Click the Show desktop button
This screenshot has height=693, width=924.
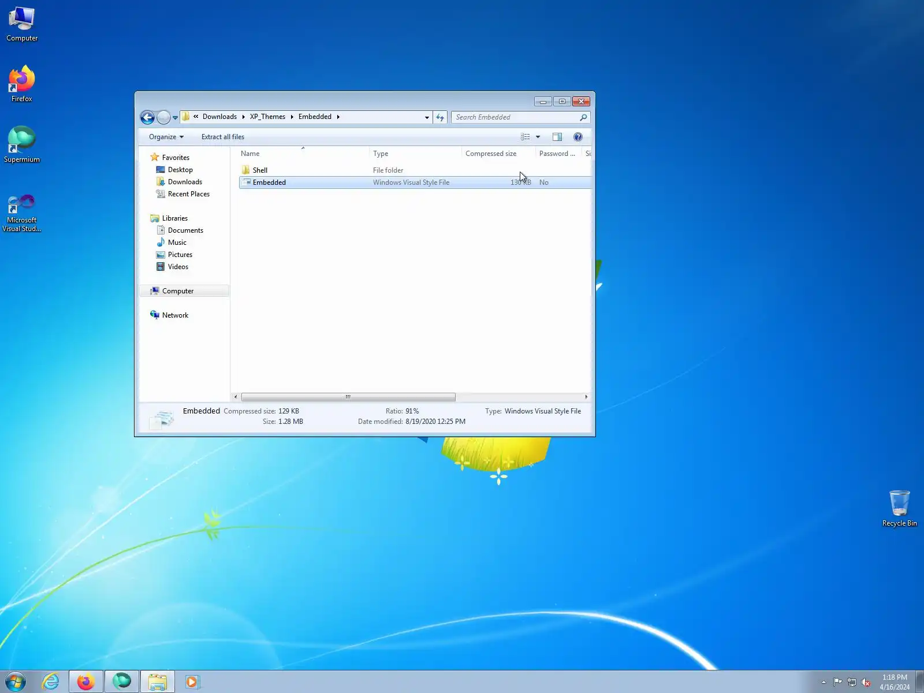pyautogui.click(x=919, y=681)
